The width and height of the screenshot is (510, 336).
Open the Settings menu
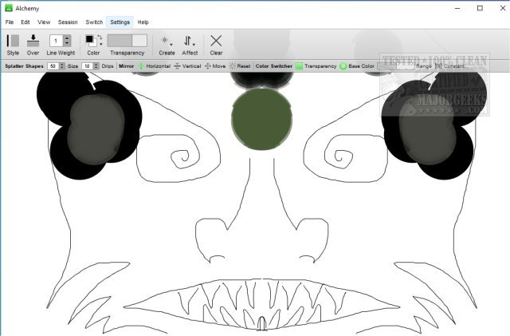tap(120, 22)
